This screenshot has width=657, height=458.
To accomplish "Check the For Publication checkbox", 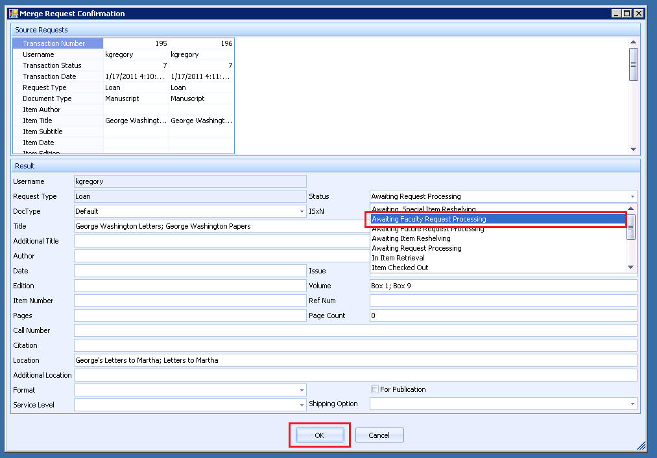I will [x=375, y=389].
